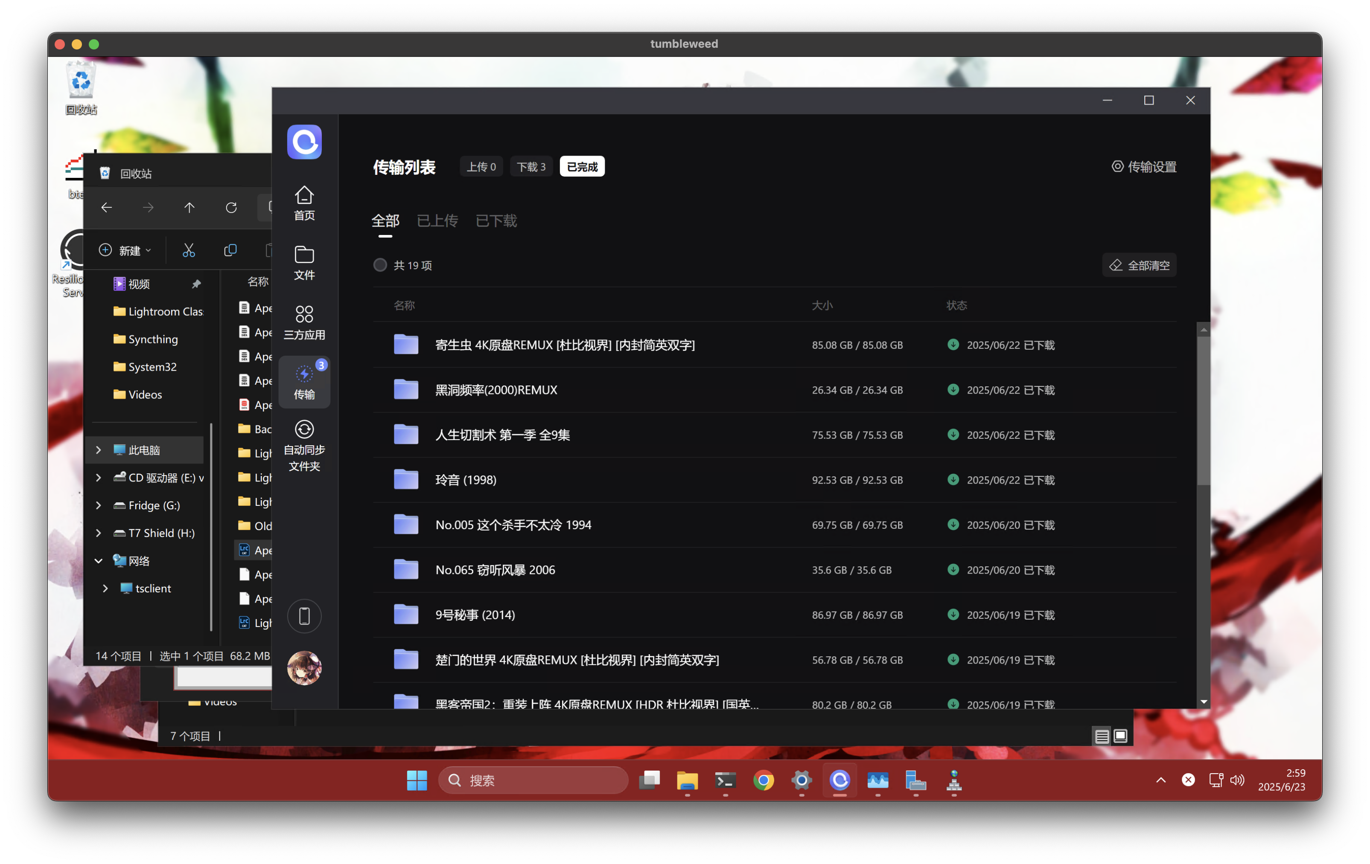Open 传输设置 transfer settings
Screen dimensions: 1370x864
1144,167
